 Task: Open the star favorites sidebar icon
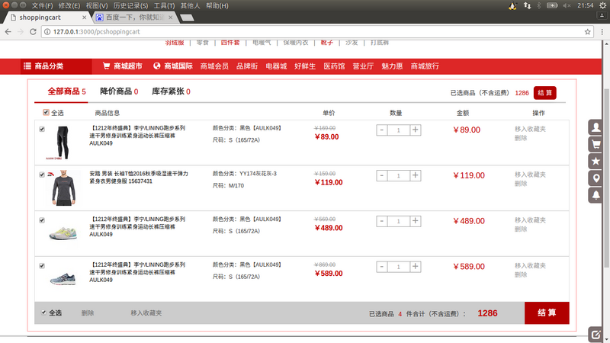point(596,162)
